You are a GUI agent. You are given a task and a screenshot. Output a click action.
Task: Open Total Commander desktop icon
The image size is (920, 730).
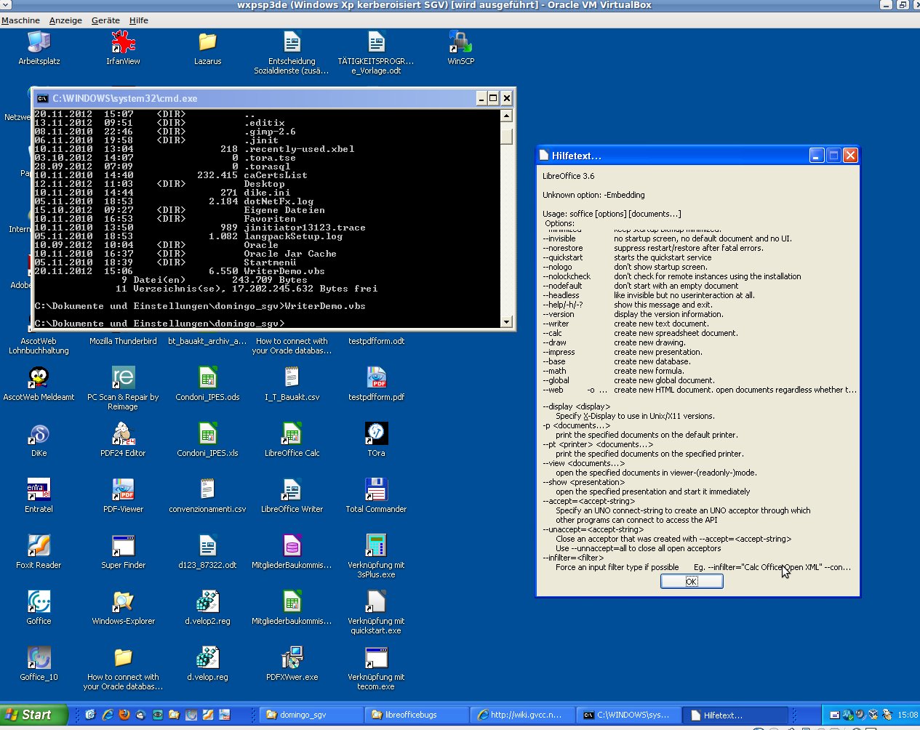click(376, 491)
